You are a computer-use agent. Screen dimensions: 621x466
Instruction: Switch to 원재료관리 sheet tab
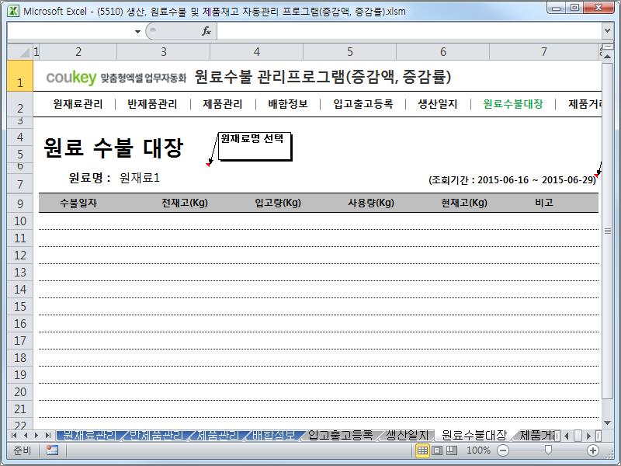click(x=89, y=436)
